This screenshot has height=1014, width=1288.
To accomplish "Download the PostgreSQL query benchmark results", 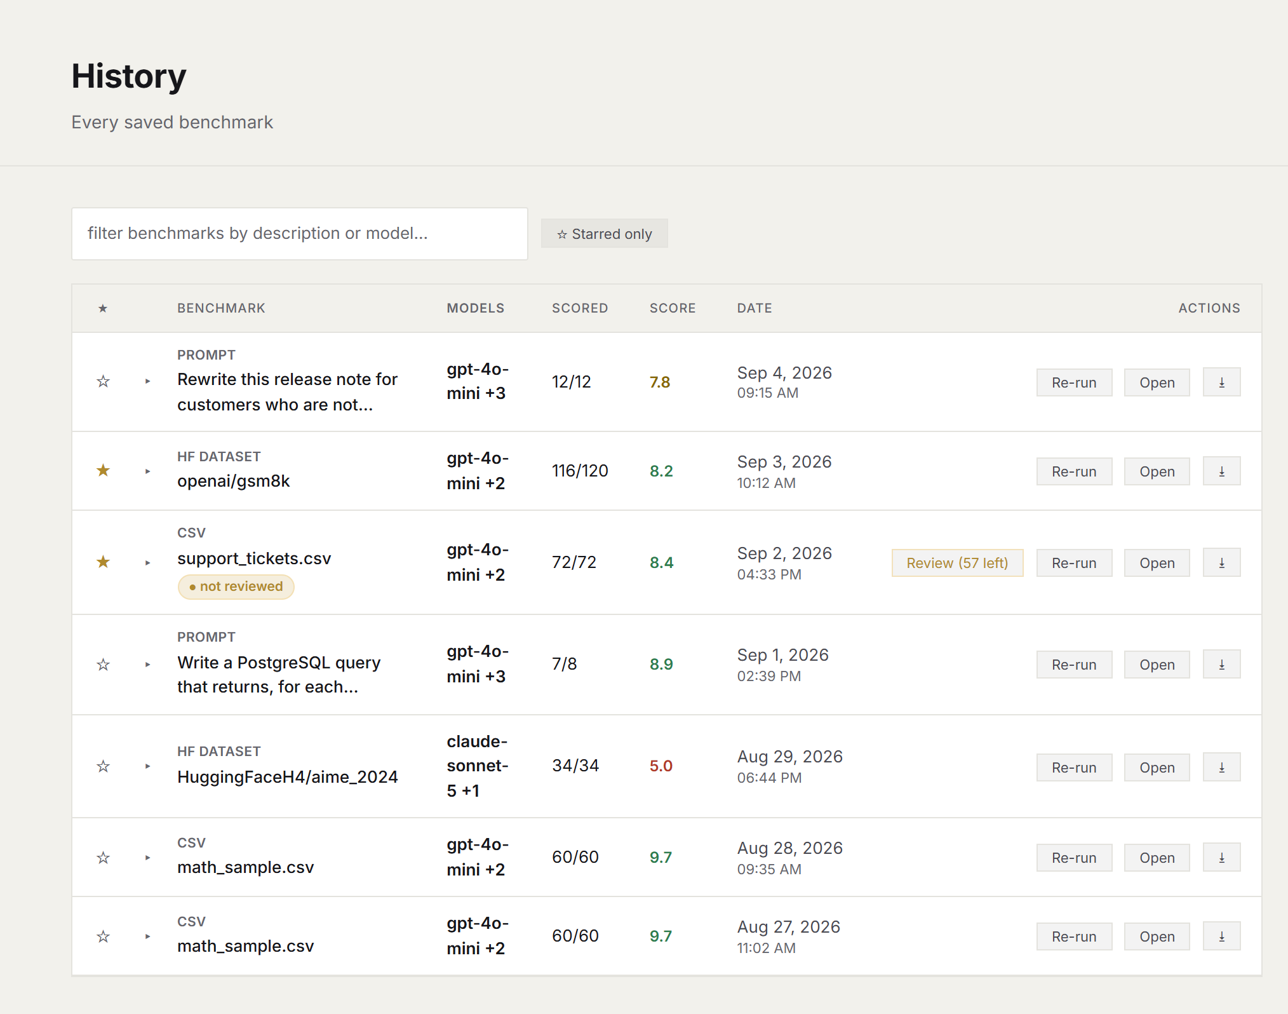I will [x=1221, y=665].
